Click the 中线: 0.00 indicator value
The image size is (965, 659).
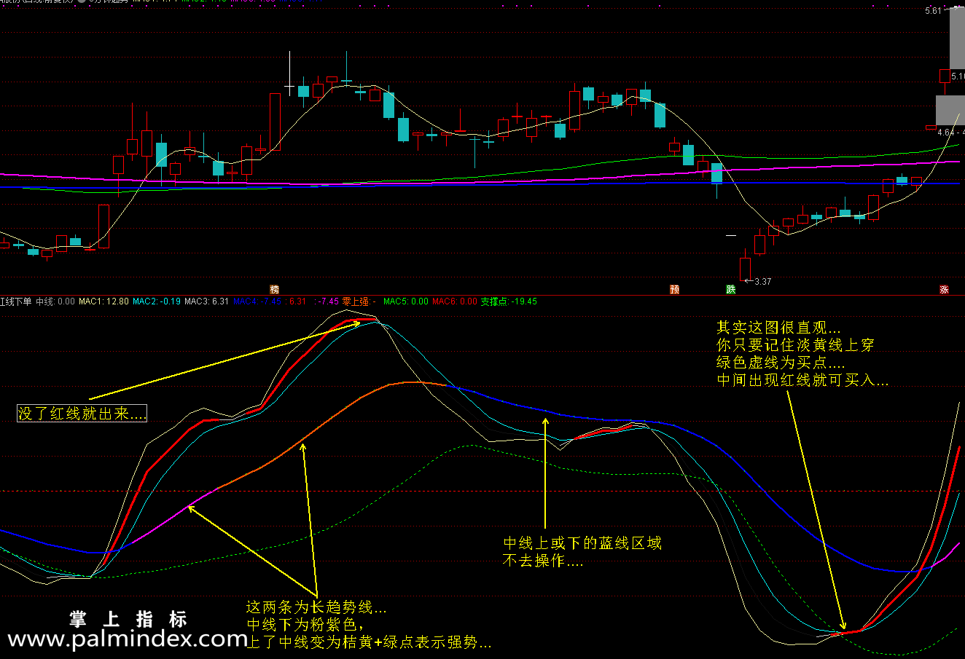pos(55,301)
